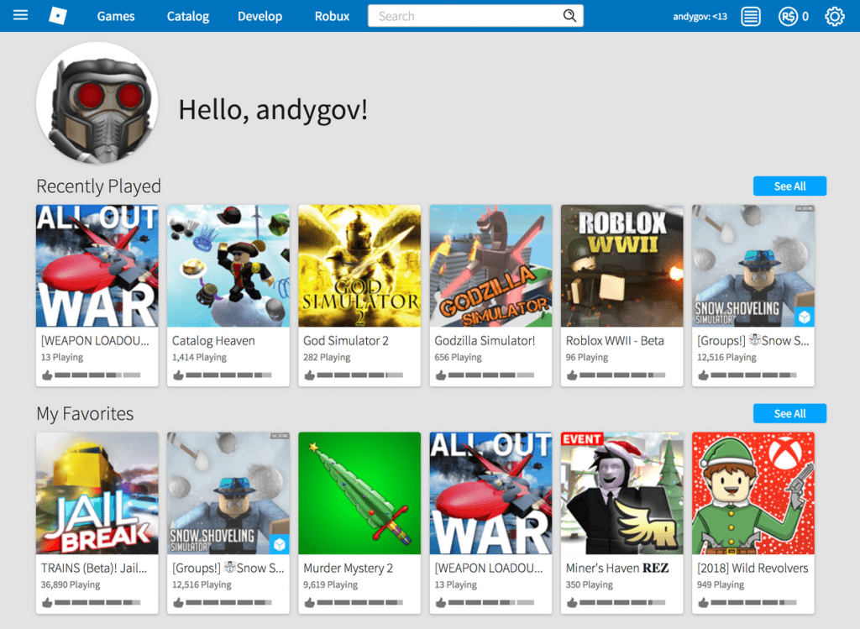Open Roblox WWII thumbnail image

tap(622, 266)
